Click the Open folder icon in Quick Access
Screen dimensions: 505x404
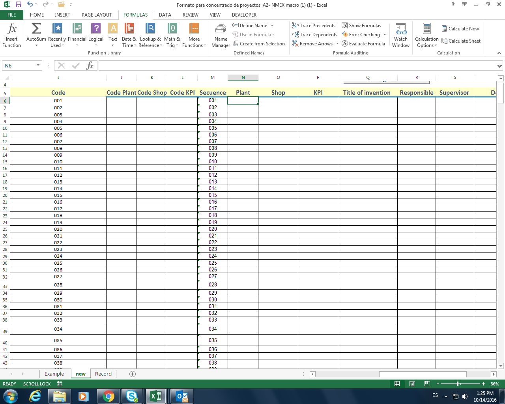tap(61, 5)
